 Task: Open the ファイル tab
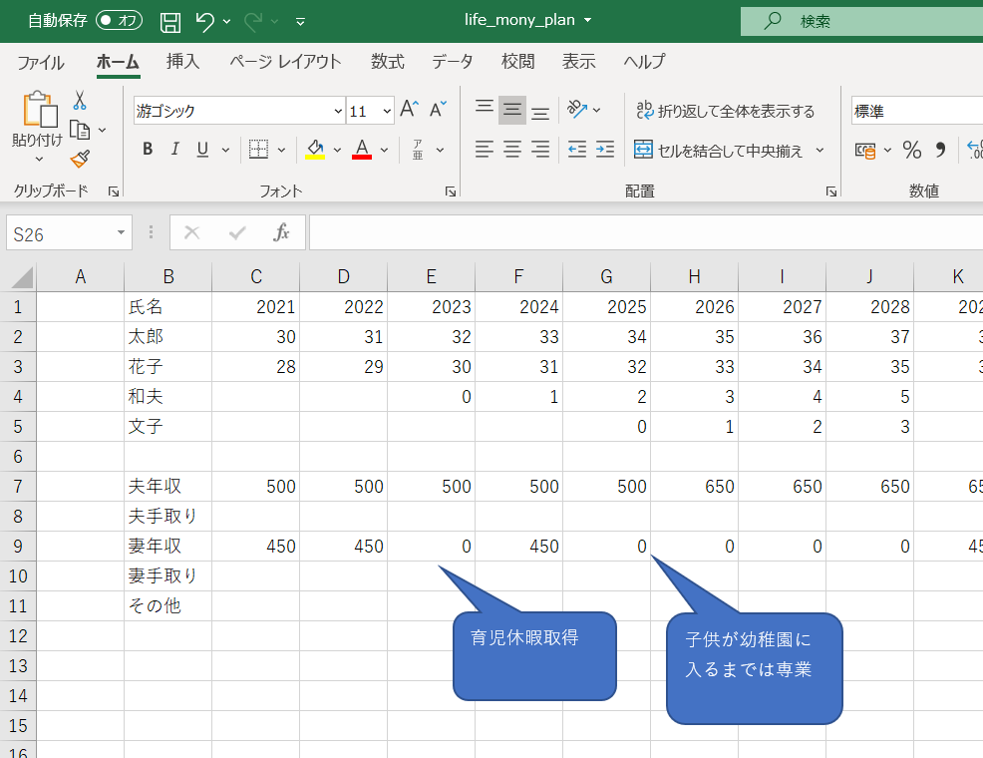(41, 62)
